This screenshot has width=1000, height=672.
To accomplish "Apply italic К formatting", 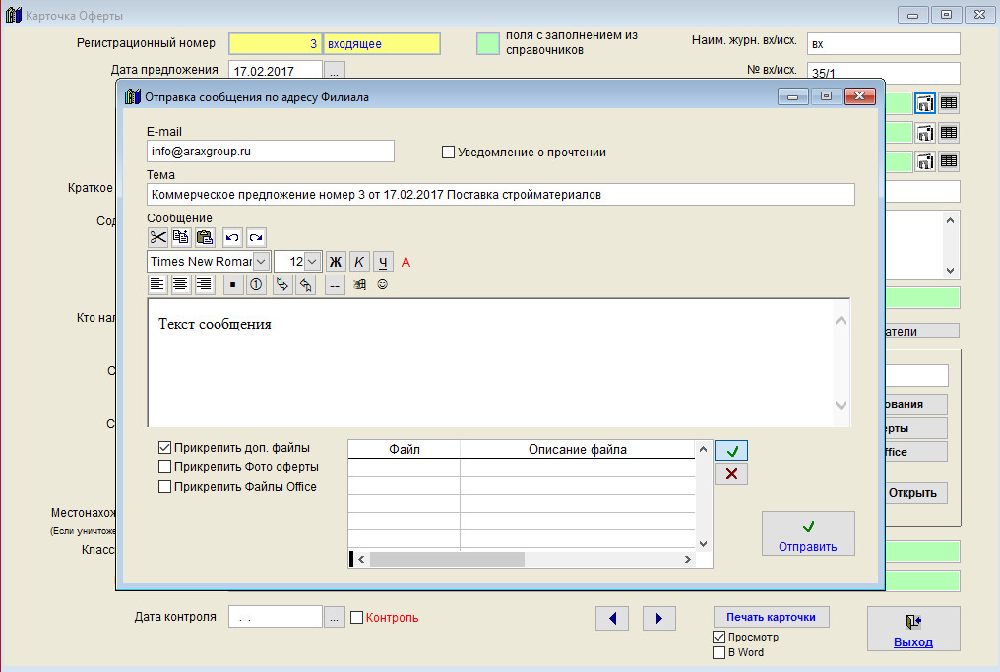I will tap(359, 262).
